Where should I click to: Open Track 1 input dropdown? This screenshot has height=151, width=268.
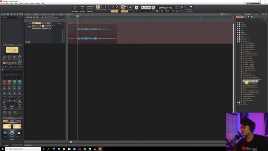(36, 28)
